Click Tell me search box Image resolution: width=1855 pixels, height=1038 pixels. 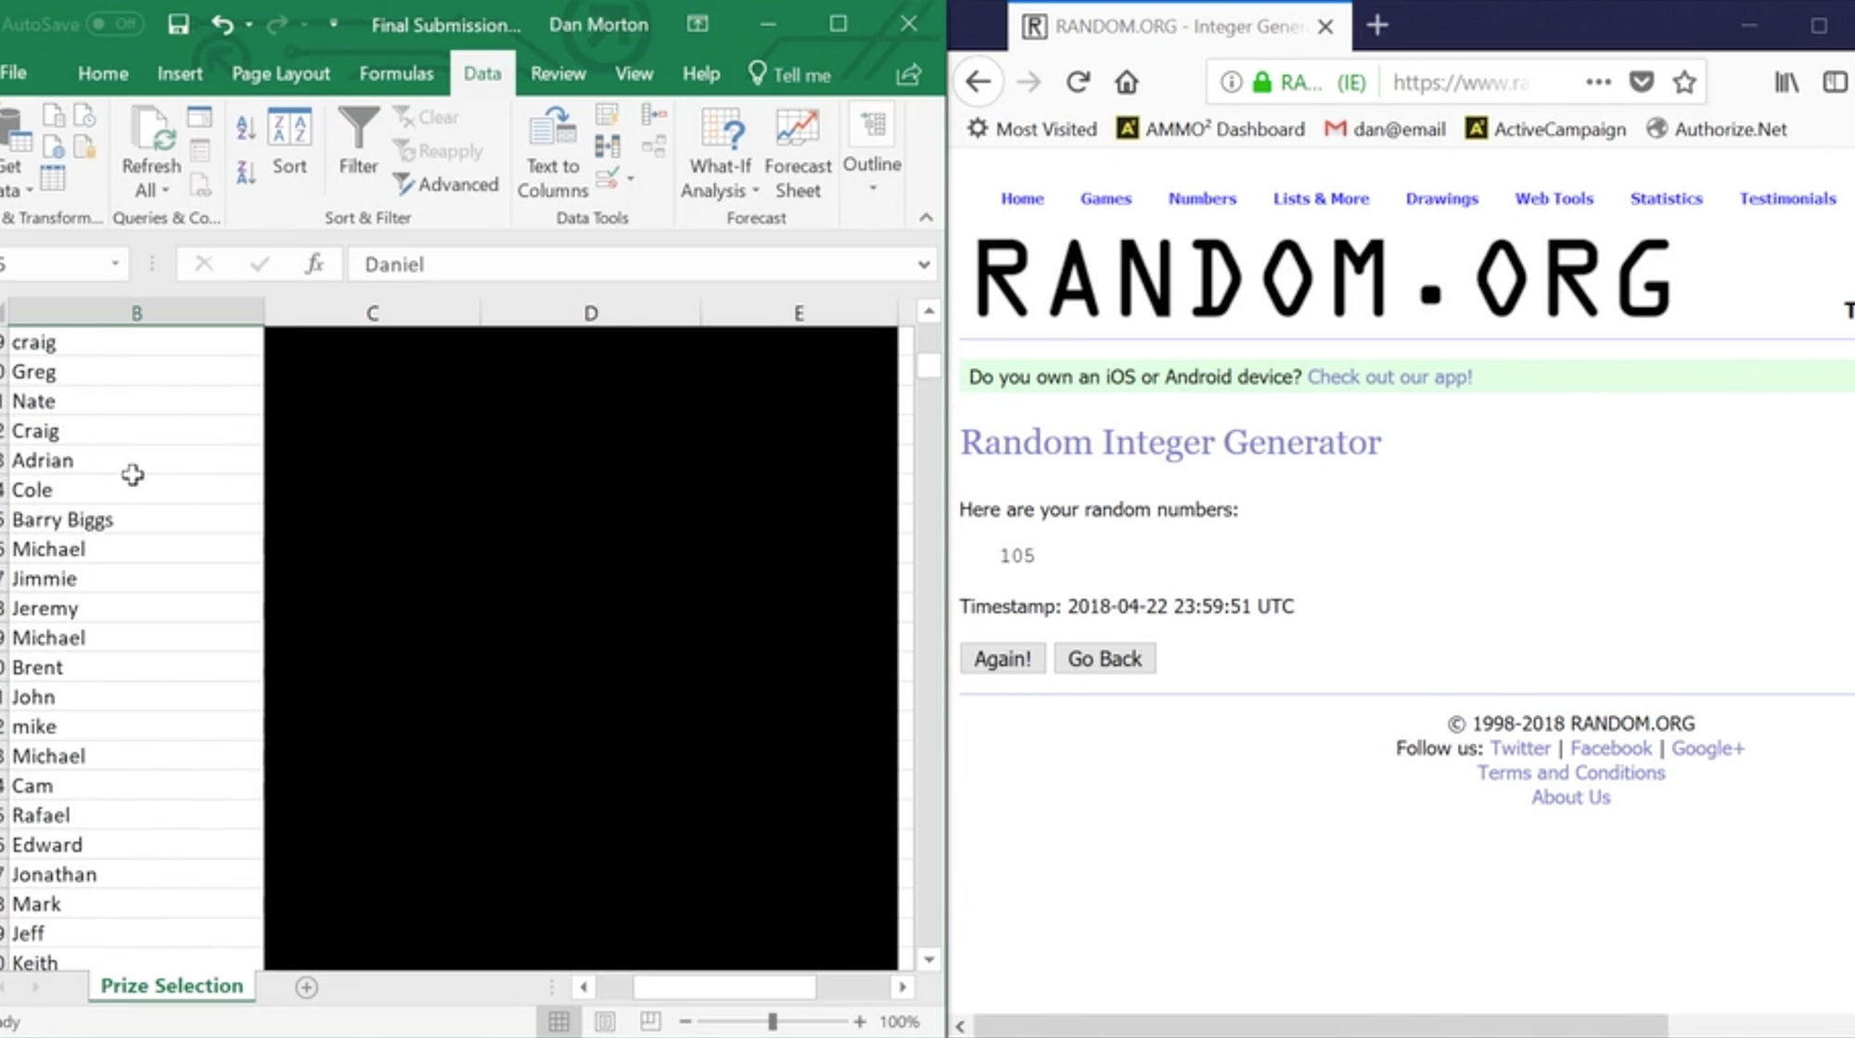[790, 74]
